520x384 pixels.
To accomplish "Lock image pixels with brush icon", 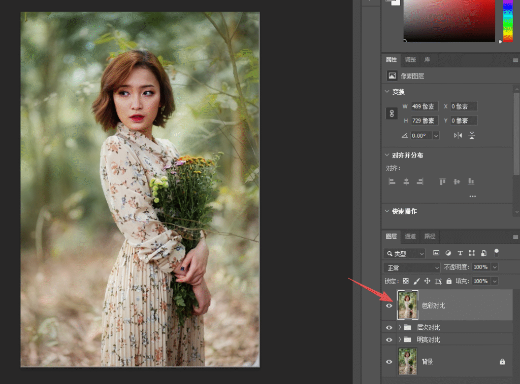I will point(416,281).
